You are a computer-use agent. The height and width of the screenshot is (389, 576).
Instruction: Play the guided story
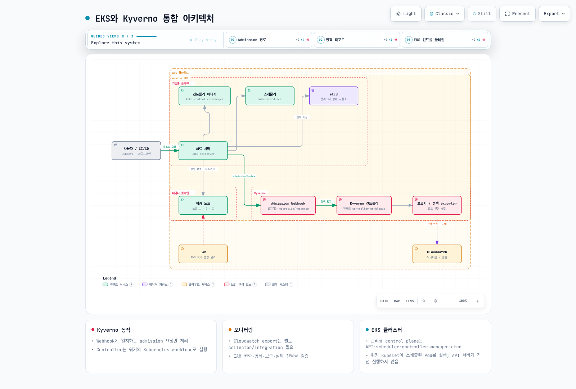[203, 40]
